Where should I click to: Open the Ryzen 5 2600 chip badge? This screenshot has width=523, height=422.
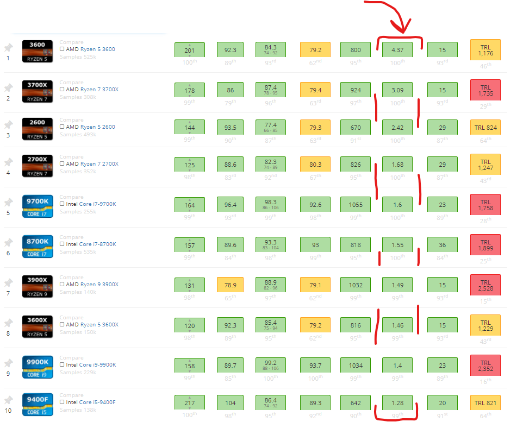[38, 129]
